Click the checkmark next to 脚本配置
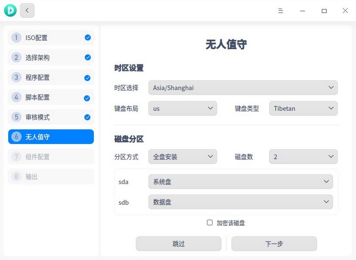The image size is (356, 260). [x=87, y=97]
